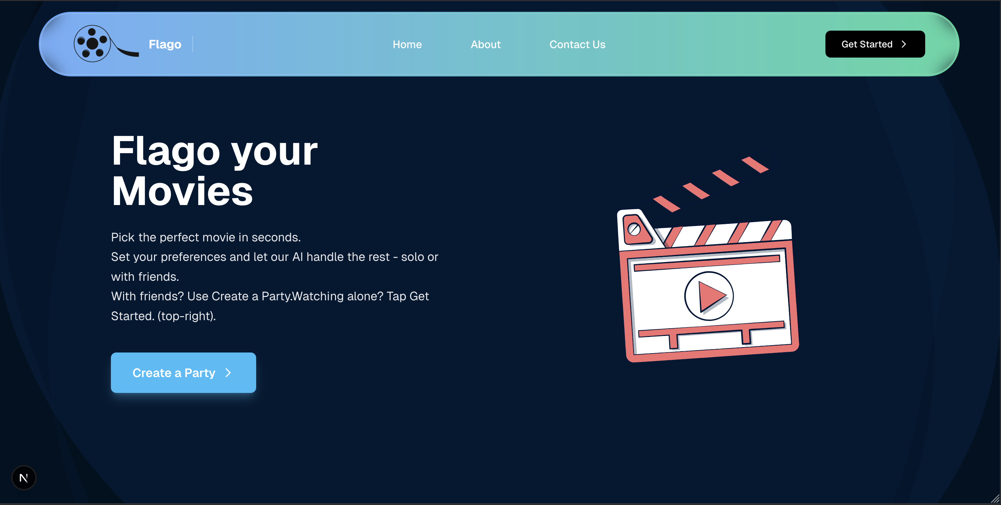This screenshot has height=505, width=1001.
Task: Click the arrow chevron in Create a Party
Action: click(x=228, y=373)
